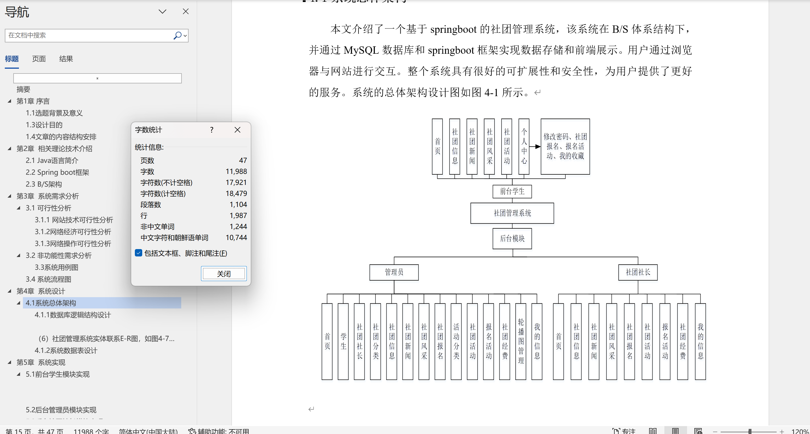Collapse the 第1章 序言 heading
The height and width of the screenshot is (434, 810).
9,101
